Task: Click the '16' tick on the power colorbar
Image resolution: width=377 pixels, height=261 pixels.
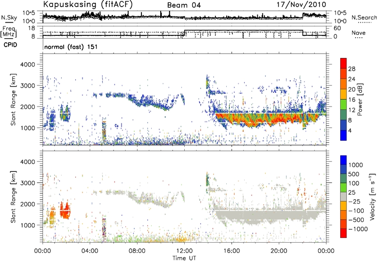Action: click(352, 100)
